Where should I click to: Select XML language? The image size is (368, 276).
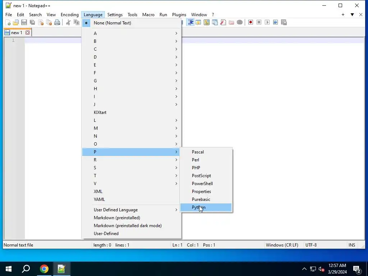coord(132,192)
